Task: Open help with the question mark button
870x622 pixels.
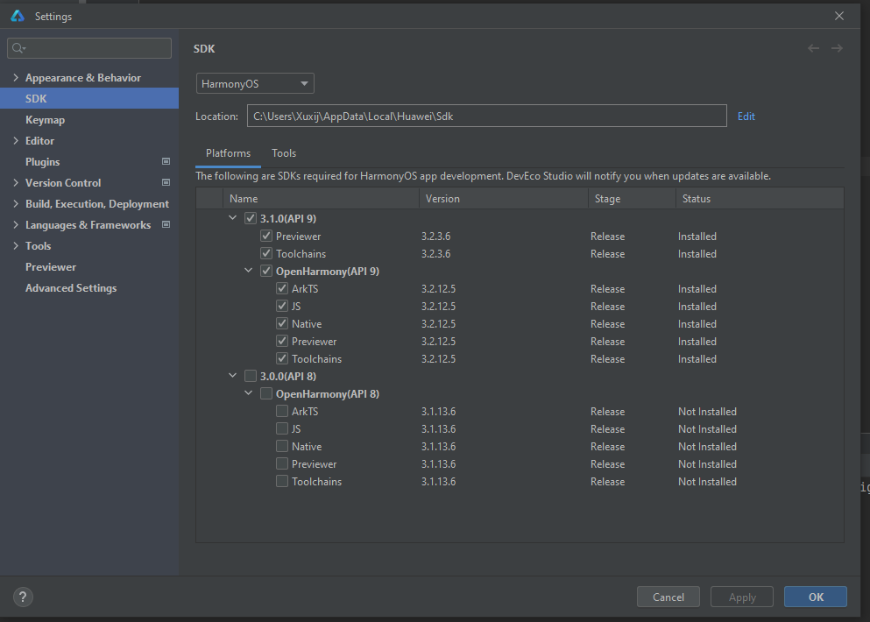Action: (23, 597)
